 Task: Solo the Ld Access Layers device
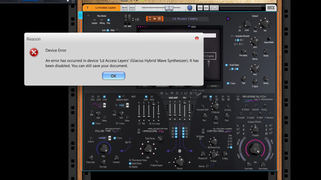(x=132, y=8)
